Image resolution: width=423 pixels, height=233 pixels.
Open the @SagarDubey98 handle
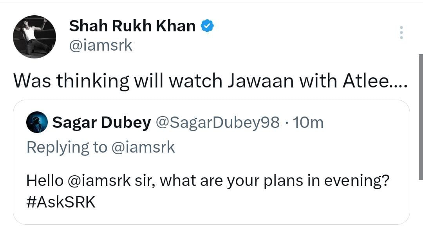coord(218,123)
